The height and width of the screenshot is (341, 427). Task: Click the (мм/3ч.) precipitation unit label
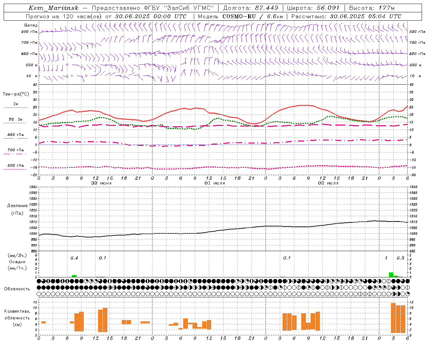tap(17, 255)
